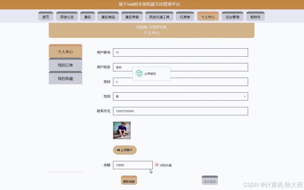The image size is (304, 190).
Task: Click the USER / CENTER banner heading
Action: 151,27
